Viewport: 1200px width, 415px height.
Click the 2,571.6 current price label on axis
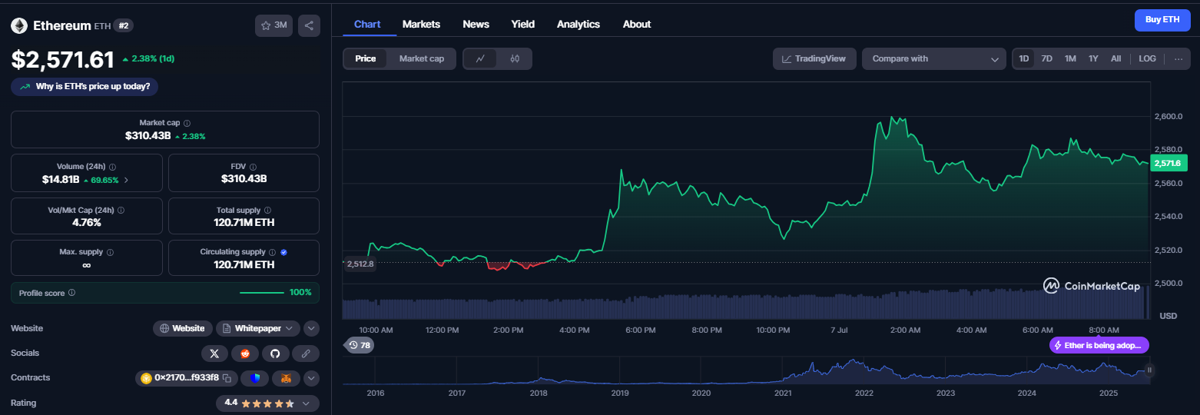click(1170, 163)
